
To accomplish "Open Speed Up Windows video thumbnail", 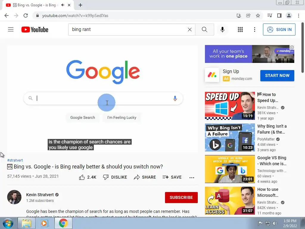I will point(230,106).
